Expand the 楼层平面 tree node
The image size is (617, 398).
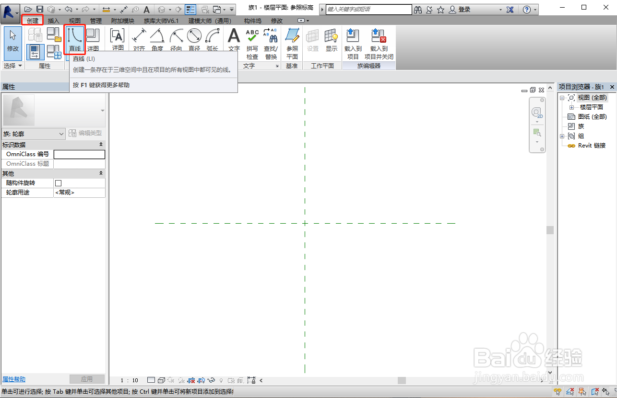pyautogui.click(x=571, y=107)
